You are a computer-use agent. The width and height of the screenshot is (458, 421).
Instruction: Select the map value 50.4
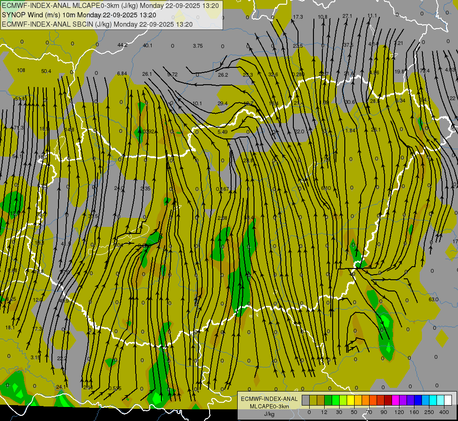(x=46, y=71)
